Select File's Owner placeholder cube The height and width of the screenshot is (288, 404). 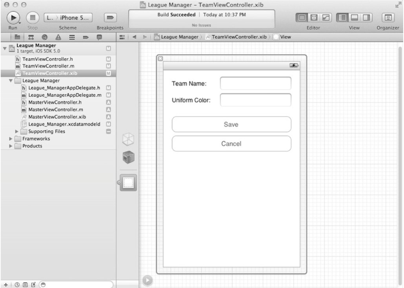128,139
